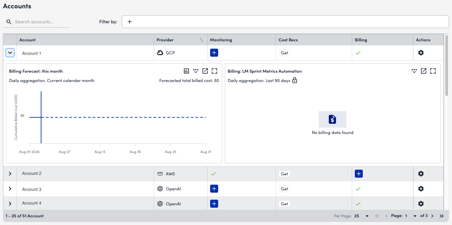452x225 pixels.
Task: Add billing for Account 2
Action: [x=358, y=174]
